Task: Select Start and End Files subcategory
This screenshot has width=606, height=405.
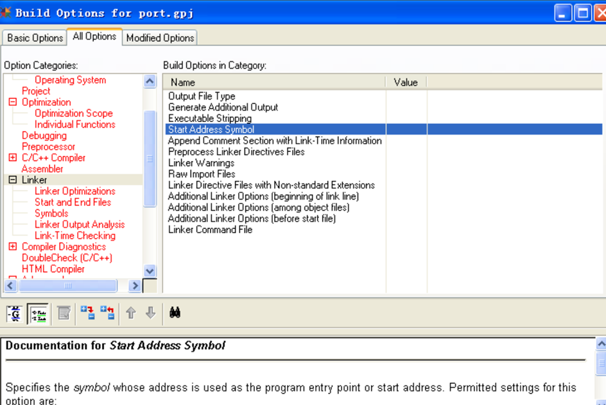Action: (73, 202)
